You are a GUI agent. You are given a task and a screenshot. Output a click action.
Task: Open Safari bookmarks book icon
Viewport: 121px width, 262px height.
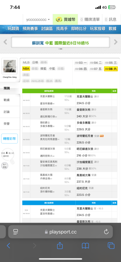[85, 245]
